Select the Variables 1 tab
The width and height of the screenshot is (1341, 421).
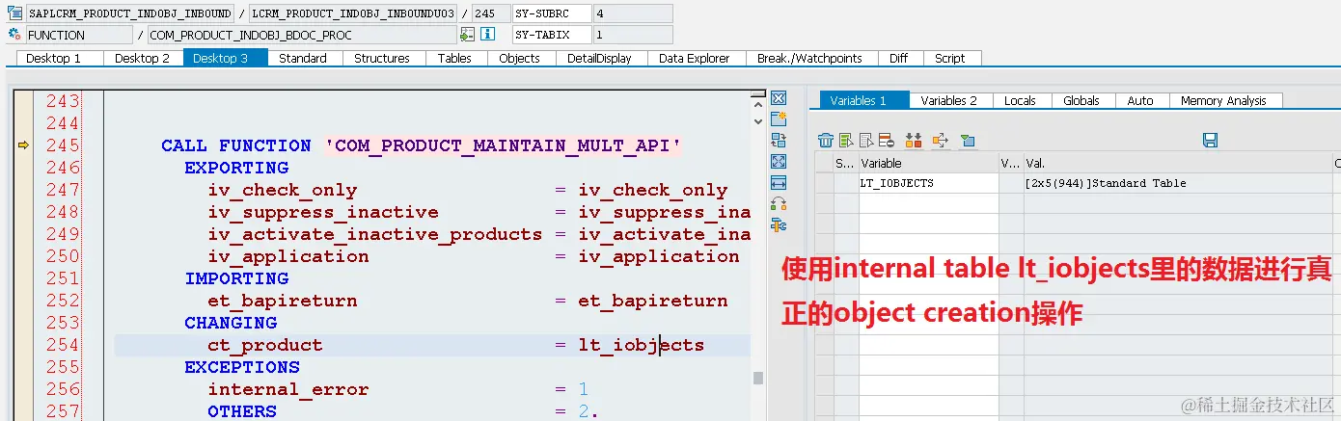pyautogui.click(x=865, y=100)
